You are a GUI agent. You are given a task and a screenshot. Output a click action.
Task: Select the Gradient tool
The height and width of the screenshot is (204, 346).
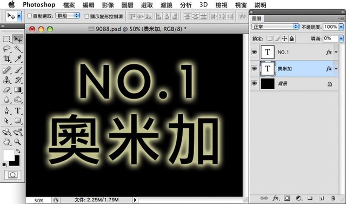pos(18,90)
